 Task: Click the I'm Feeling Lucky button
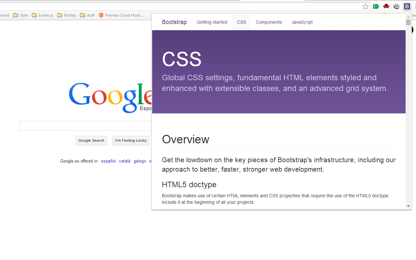131,140
